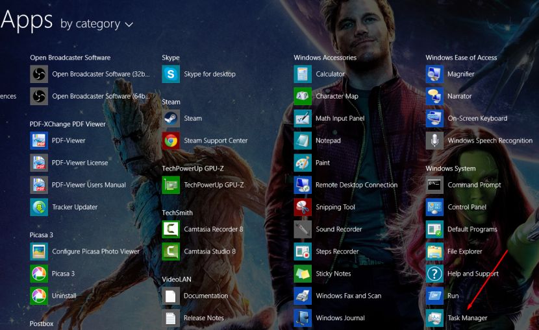Click the 'PDF-XChange PDF Viewer' group heading

coord(68,124)
